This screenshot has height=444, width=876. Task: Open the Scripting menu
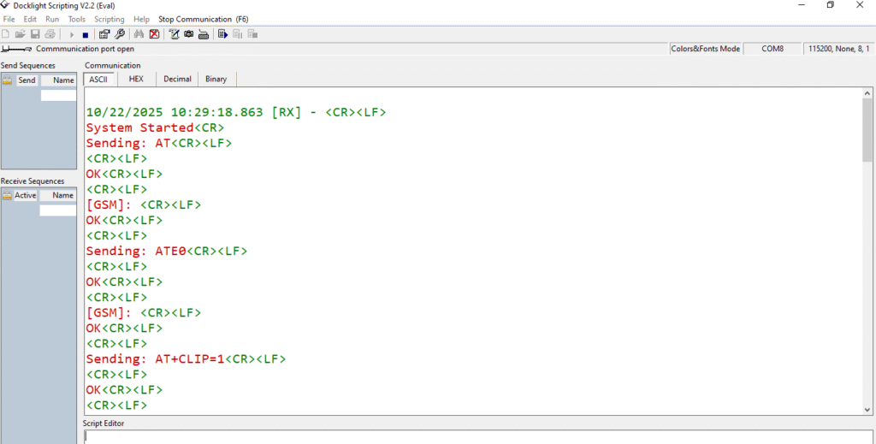(109, 19)
